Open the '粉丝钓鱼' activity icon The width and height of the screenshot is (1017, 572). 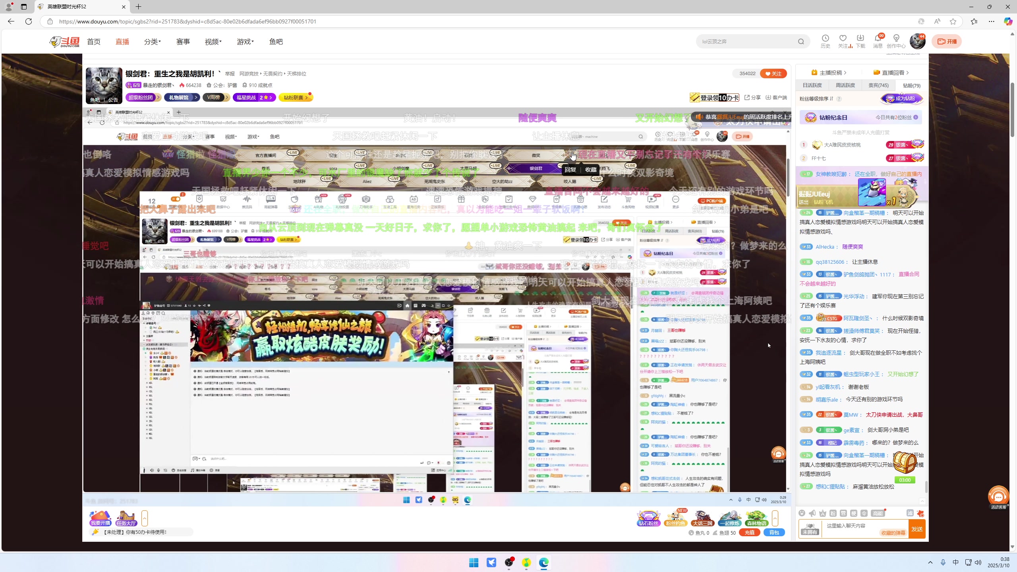pyautogui.click(x=676, y=518)
